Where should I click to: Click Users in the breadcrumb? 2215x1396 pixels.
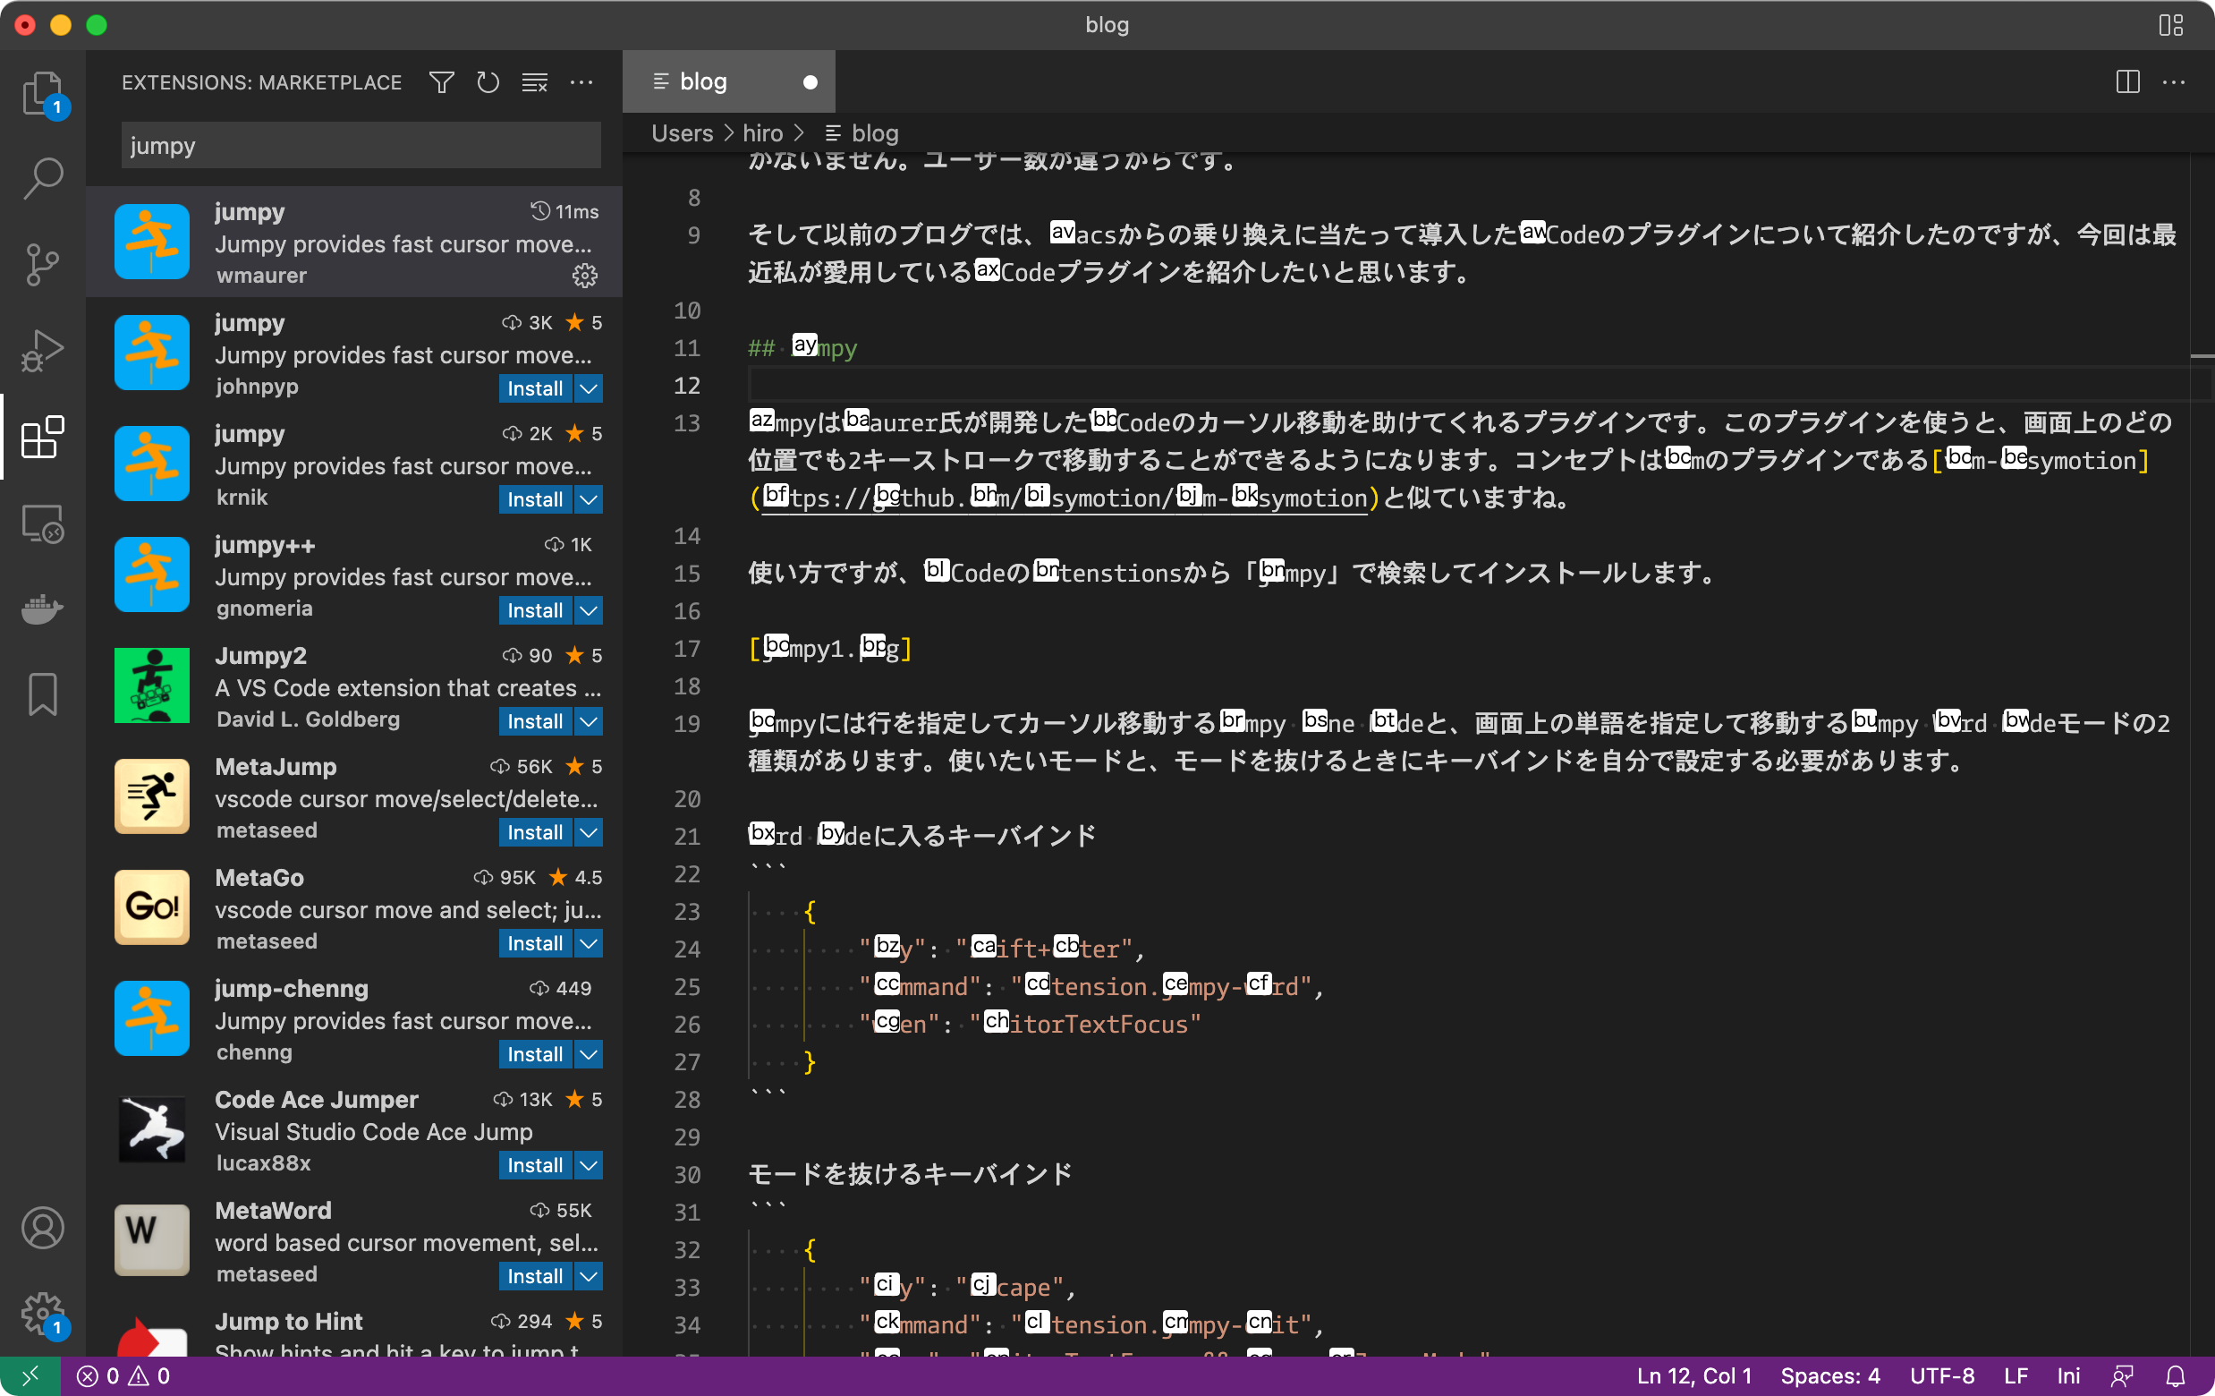coord(682,133)
